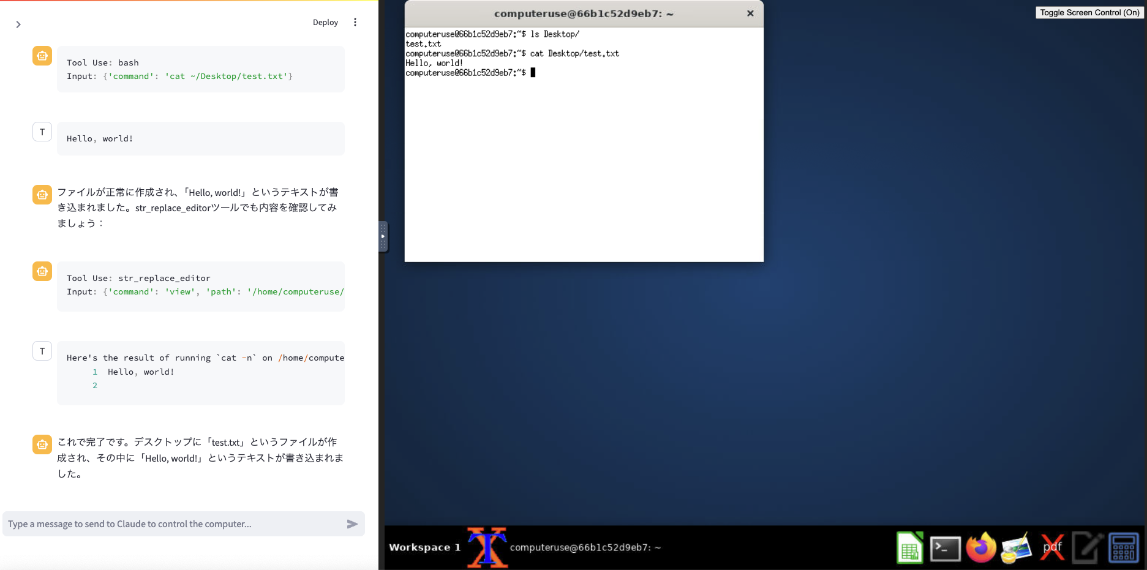Click bot avatar beside 'ファイルが正常に作成され' message
The image size is (1147, 570).
[42, 195]
